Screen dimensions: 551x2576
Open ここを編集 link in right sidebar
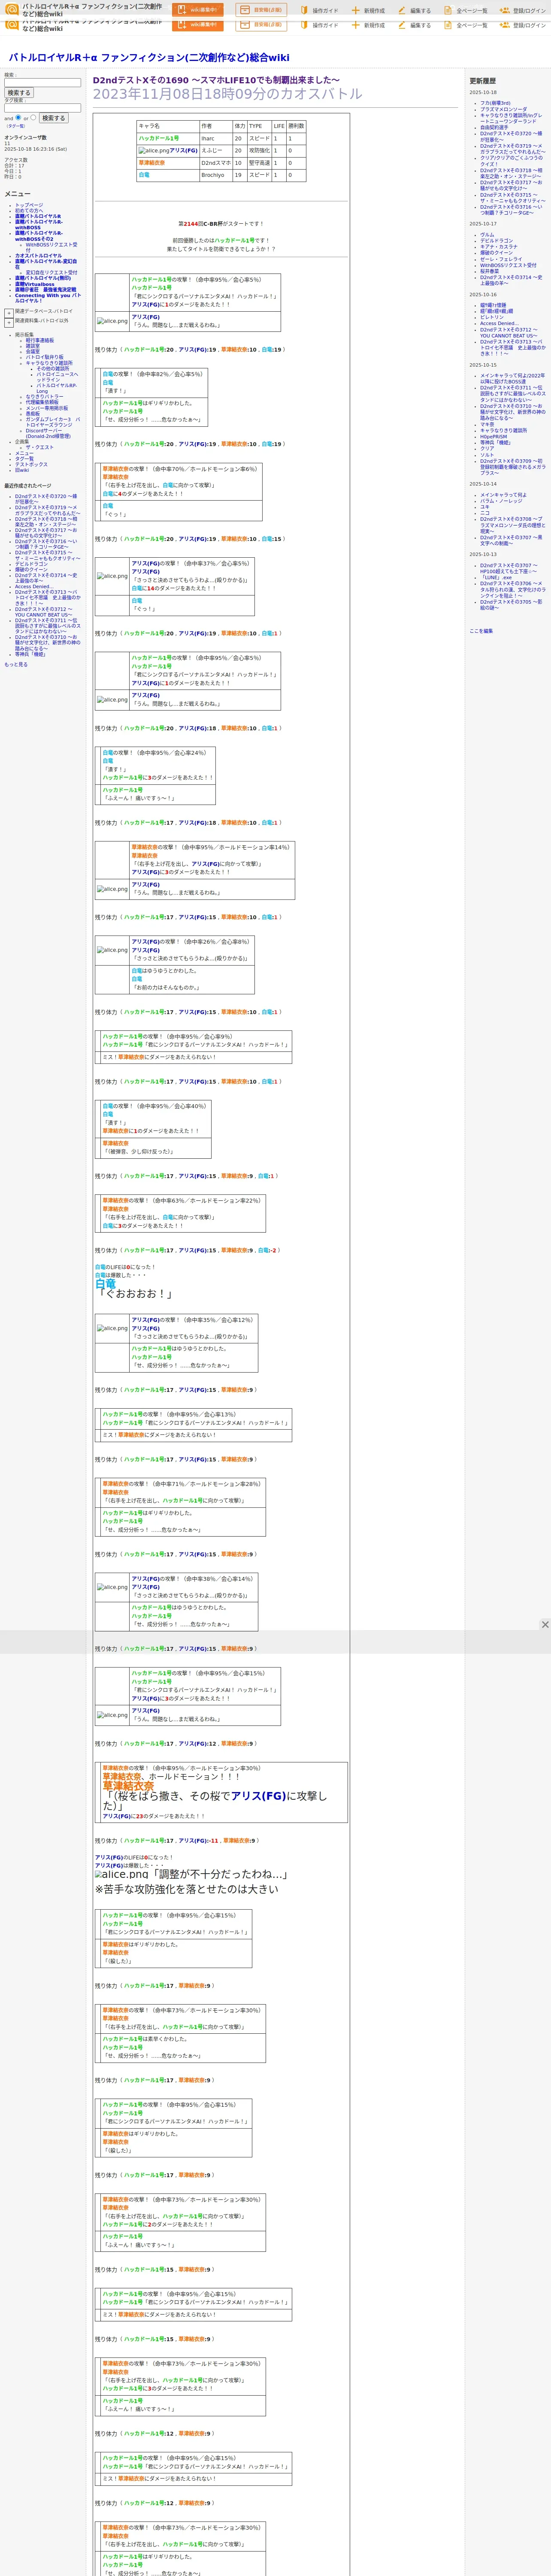click(x=481, y=631)
